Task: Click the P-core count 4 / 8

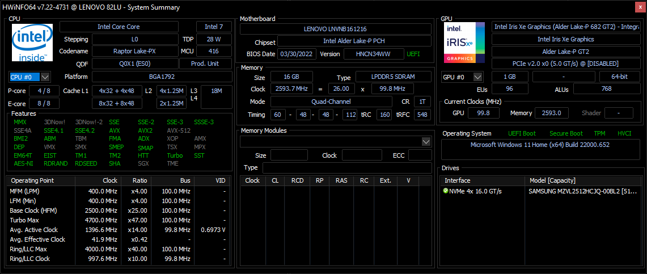Action: 43,91
